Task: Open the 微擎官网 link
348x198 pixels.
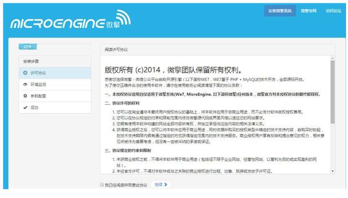Action: (308, 11)
